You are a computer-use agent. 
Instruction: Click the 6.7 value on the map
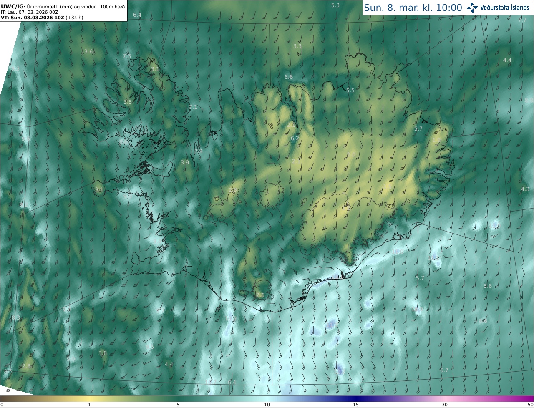pos(444,370)
